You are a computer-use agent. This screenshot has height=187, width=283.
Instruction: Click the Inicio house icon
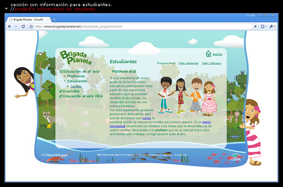pyautogui.click(x=209, y=54)
